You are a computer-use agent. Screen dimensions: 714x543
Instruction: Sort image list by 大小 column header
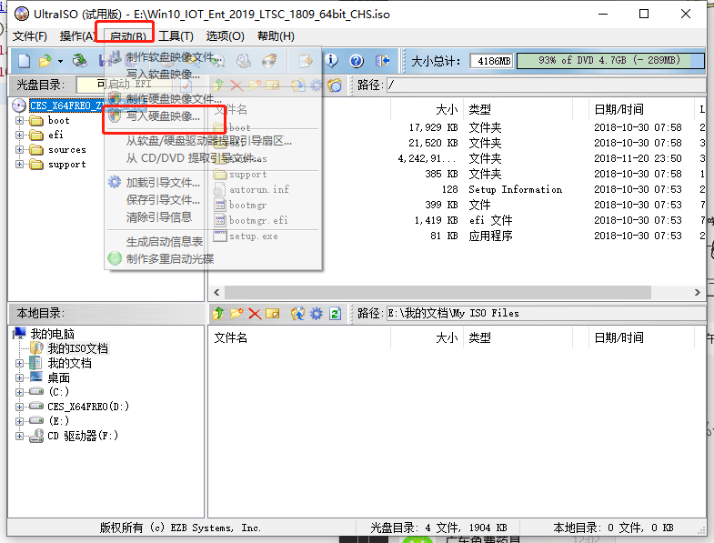427,109
